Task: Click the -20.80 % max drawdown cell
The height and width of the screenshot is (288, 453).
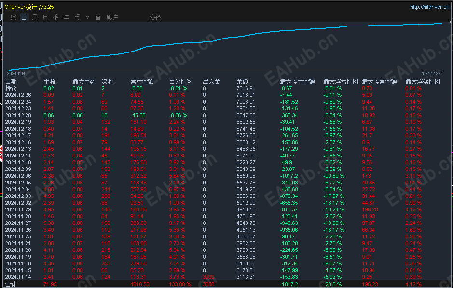Action: (x=334, y=176)
